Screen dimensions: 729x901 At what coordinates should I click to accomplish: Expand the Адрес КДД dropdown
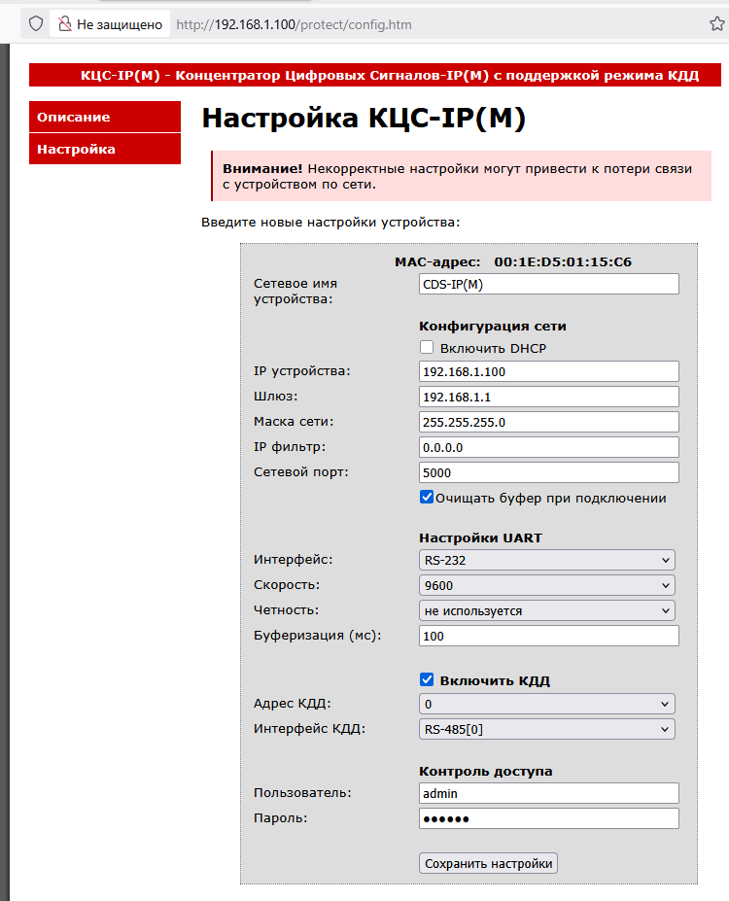tap(547, 704)
